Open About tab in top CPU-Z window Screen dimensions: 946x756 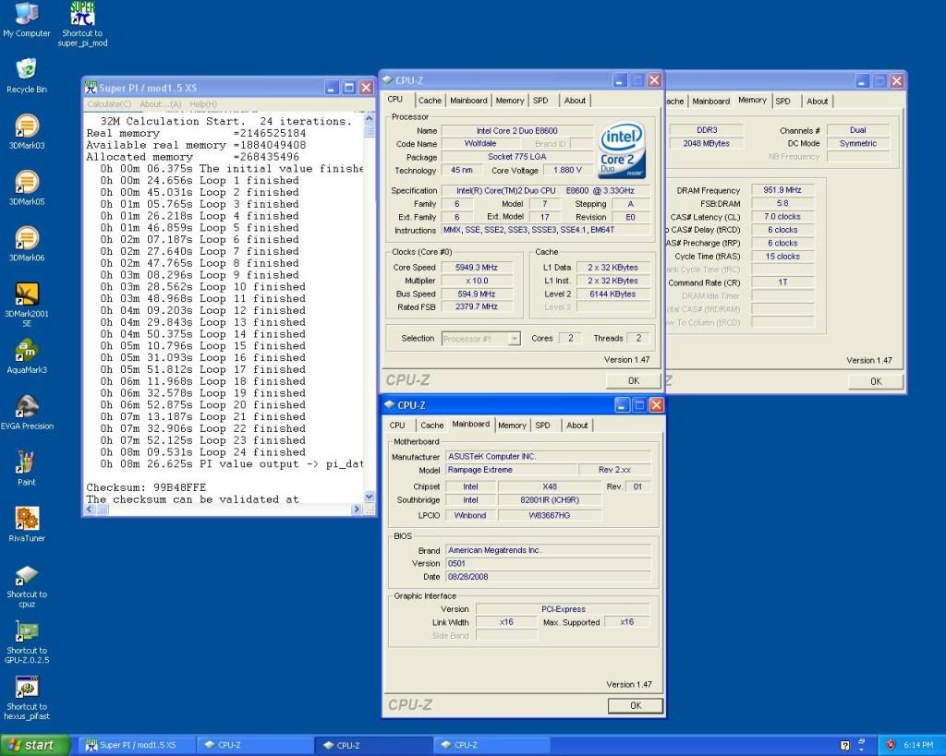pos(575,101)
